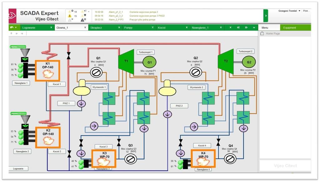Viewport: 320px width, 182px height.
Task: Select the K3 WP-70 boiler
Action: pos(104,159)
